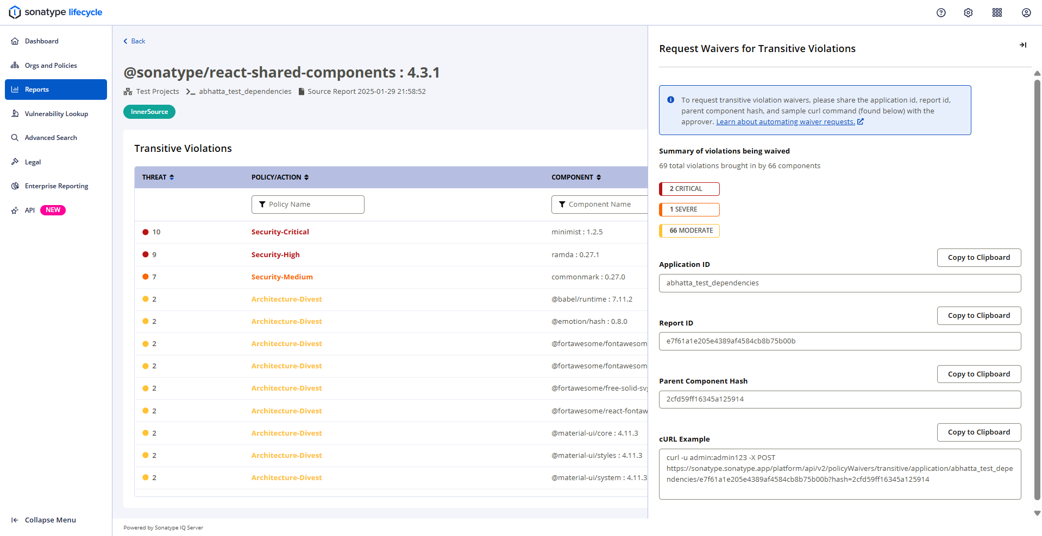Screen dimensions: 1042x536
Task: Click the funnel icon in Policy Name filter
Action: pos(262,205)
